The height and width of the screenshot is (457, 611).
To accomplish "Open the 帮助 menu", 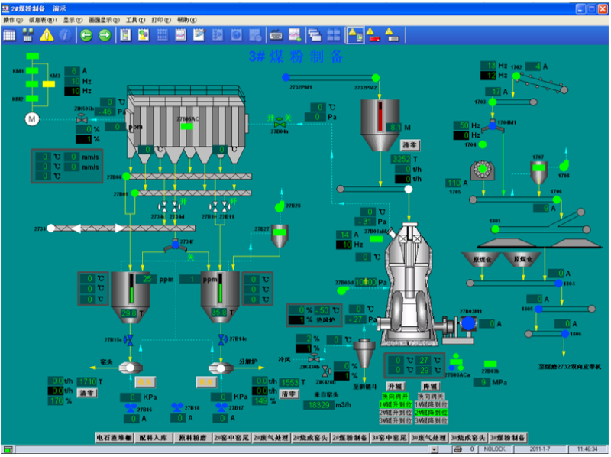I will (x=187, y=20).
